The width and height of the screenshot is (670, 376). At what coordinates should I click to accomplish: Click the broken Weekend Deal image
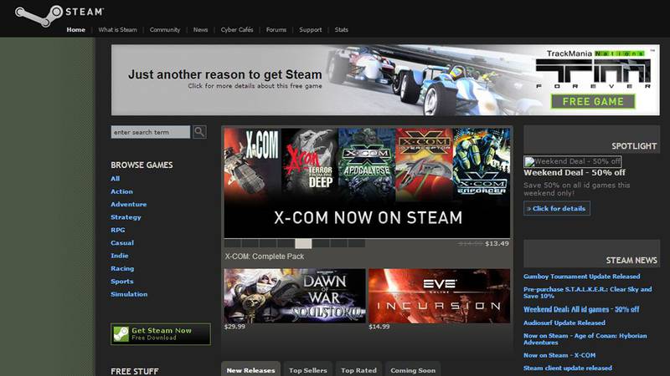[x=573, y=161]
